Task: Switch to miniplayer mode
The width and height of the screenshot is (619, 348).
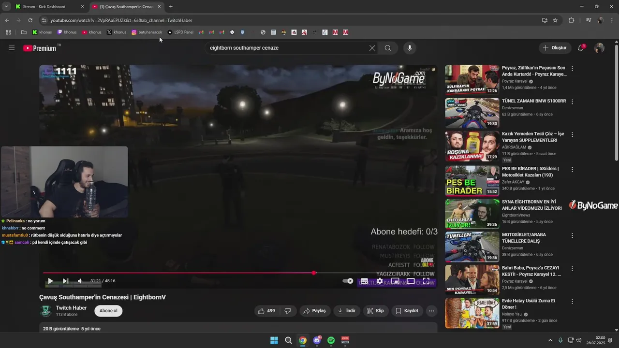Action: point(395,281)
